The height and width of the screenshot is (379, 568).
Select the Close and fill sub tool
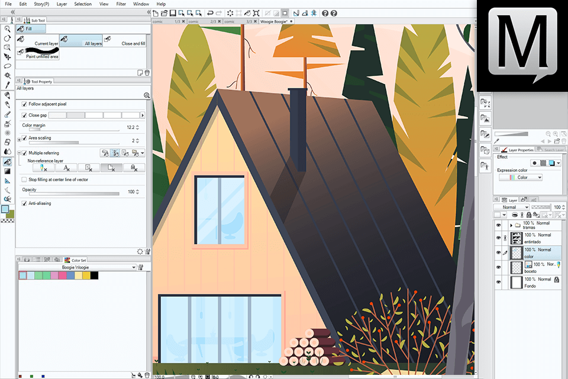(x=125, y=41)
